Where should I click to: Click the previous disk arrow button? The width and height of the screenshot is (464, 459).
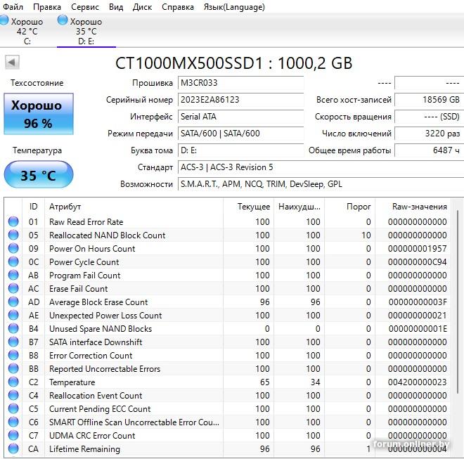pyautogui.click(x=12, y=63)
